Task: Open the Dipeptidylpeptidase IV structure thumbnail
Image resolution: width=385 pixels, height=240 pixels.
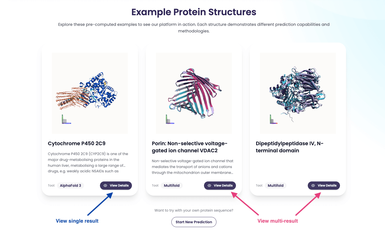Action: click(298, 93)
